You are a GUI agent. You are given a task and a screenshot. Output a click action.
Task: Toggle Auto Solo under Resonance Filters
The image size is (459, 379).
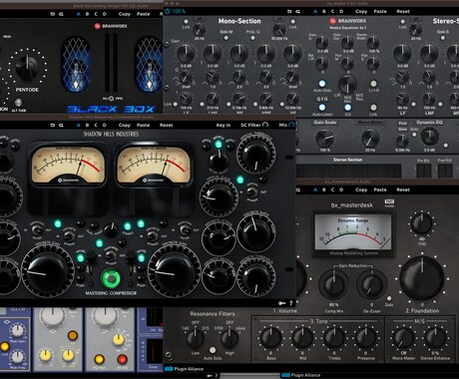pos(213,350)
